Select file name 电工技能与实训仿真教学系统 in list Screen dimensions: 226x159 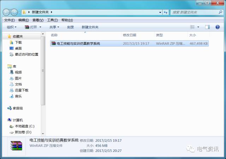pyautogui.click(x=78, y=43)
